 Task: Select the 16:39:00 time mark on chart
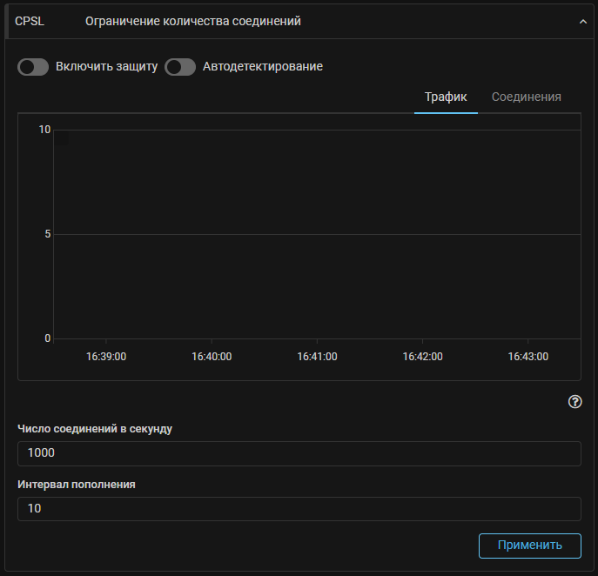[x=106, y=357]
